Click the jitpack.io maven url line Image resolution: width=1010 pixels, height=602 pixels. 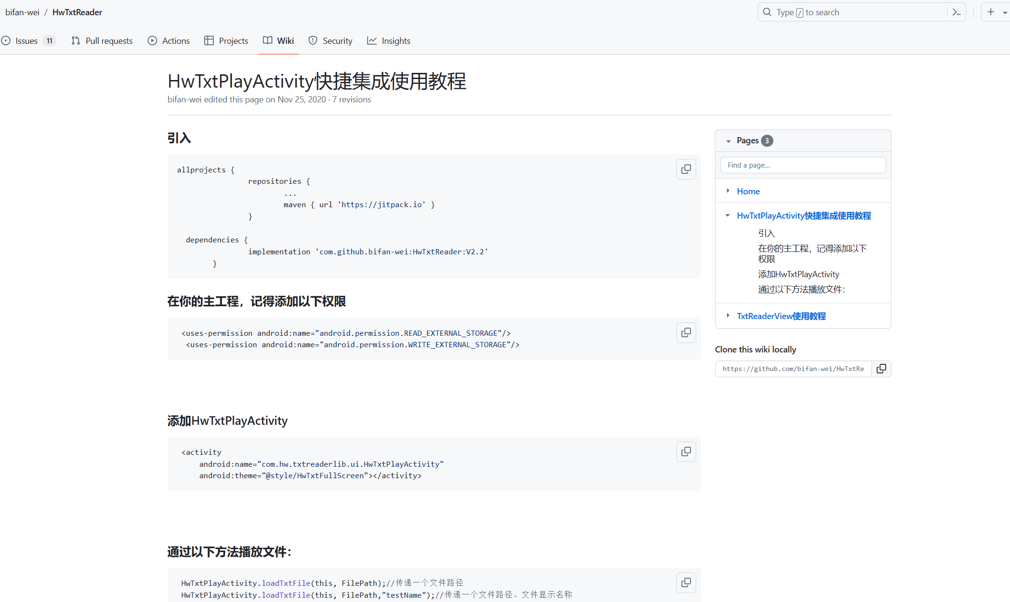359,205
